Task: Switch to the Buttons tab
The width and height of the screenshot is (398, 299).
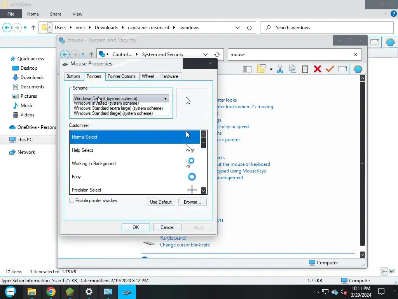Action: (x=73, y=76)
